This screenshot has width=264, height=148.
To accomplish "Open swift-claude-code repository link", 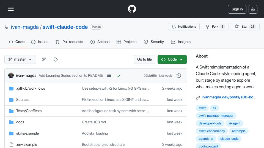I will [65, 27].
